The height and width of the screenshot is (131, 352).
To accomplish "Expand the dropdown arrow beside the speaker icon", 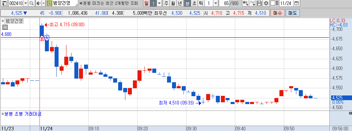I will [43, 3].
